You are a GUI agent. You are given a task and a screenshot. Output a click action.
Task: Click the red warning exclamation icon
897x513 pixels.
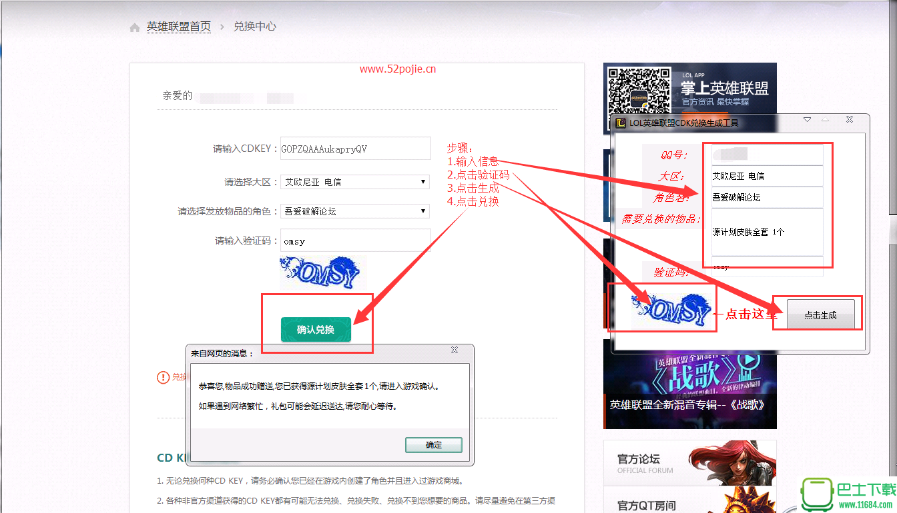[x=163, y=377]
